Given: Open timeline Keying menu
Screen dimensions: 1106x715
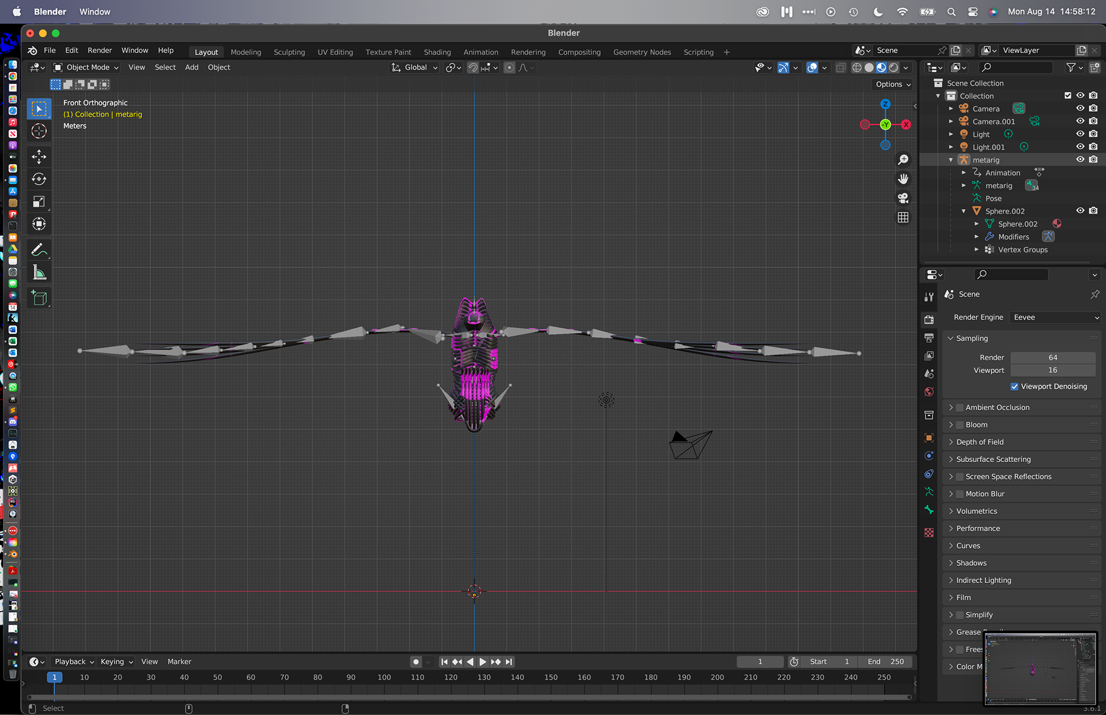Looking at the screenshot, I should [x=116, y=662].
